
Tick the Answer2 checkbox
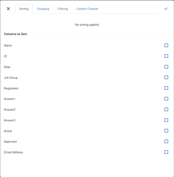click(x=166, y=110)
